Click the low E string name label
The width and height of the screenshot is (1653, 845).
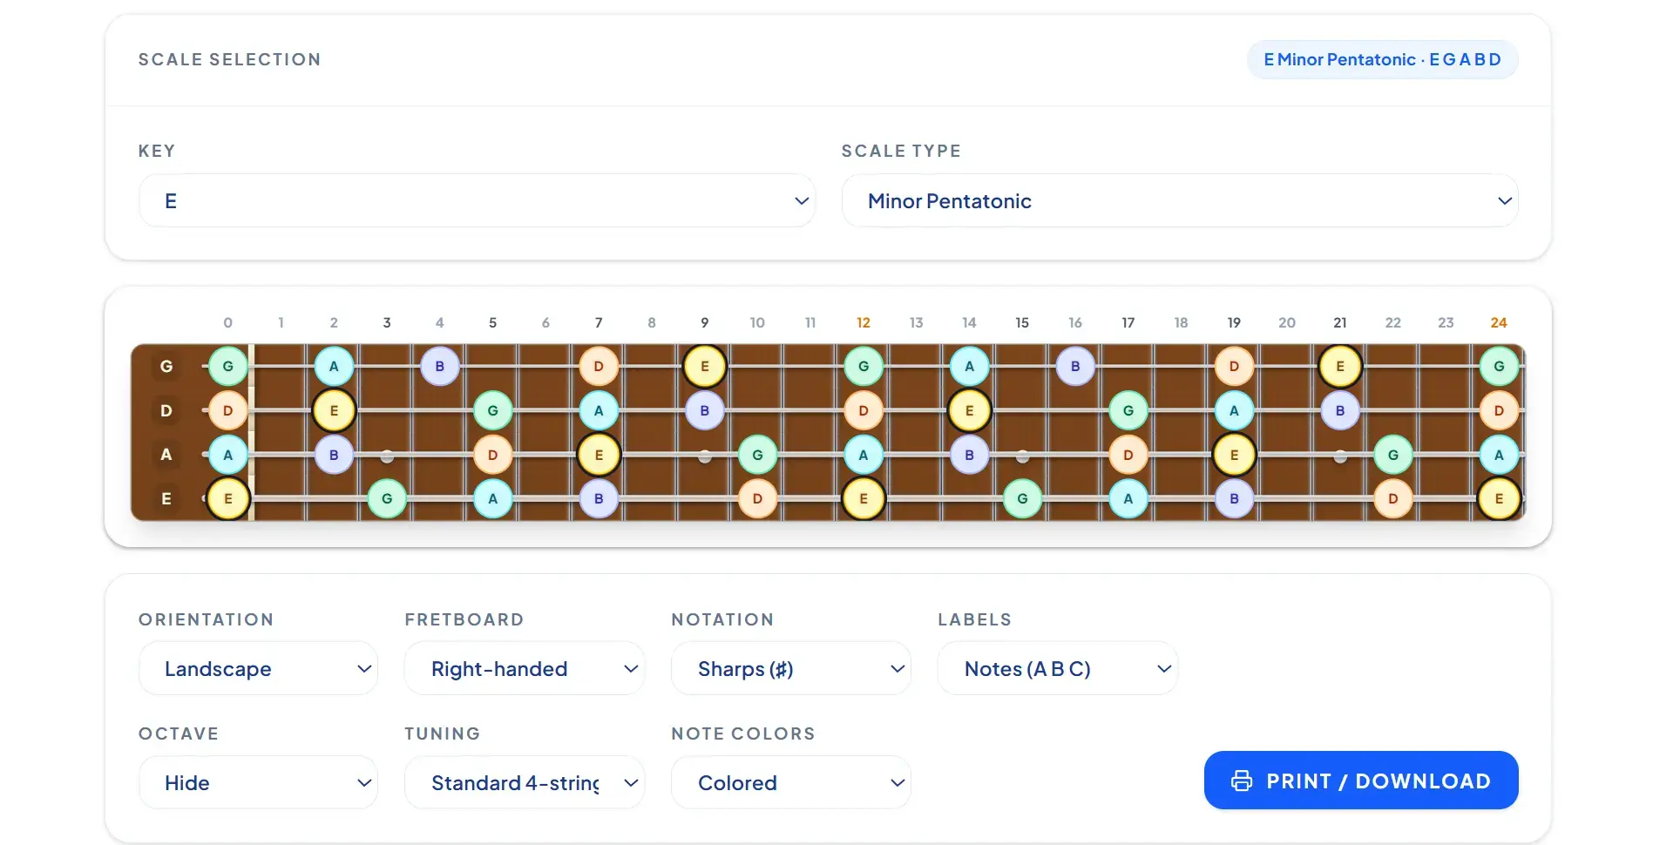(x=166, y=499)
